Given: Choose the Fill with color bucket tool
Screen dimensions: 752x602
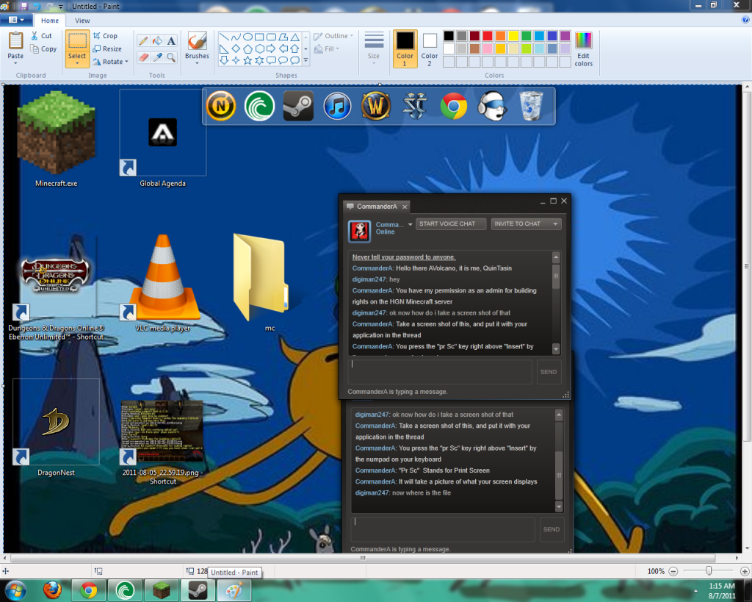Looking at the screenshot, I should [x=157, y=41].
